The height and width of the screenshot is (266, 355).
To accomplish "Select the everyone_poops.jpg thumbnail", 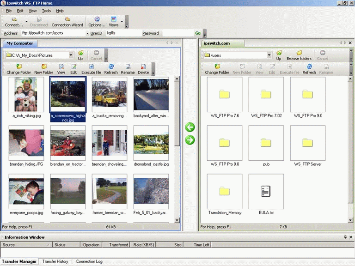I will 26,191.
